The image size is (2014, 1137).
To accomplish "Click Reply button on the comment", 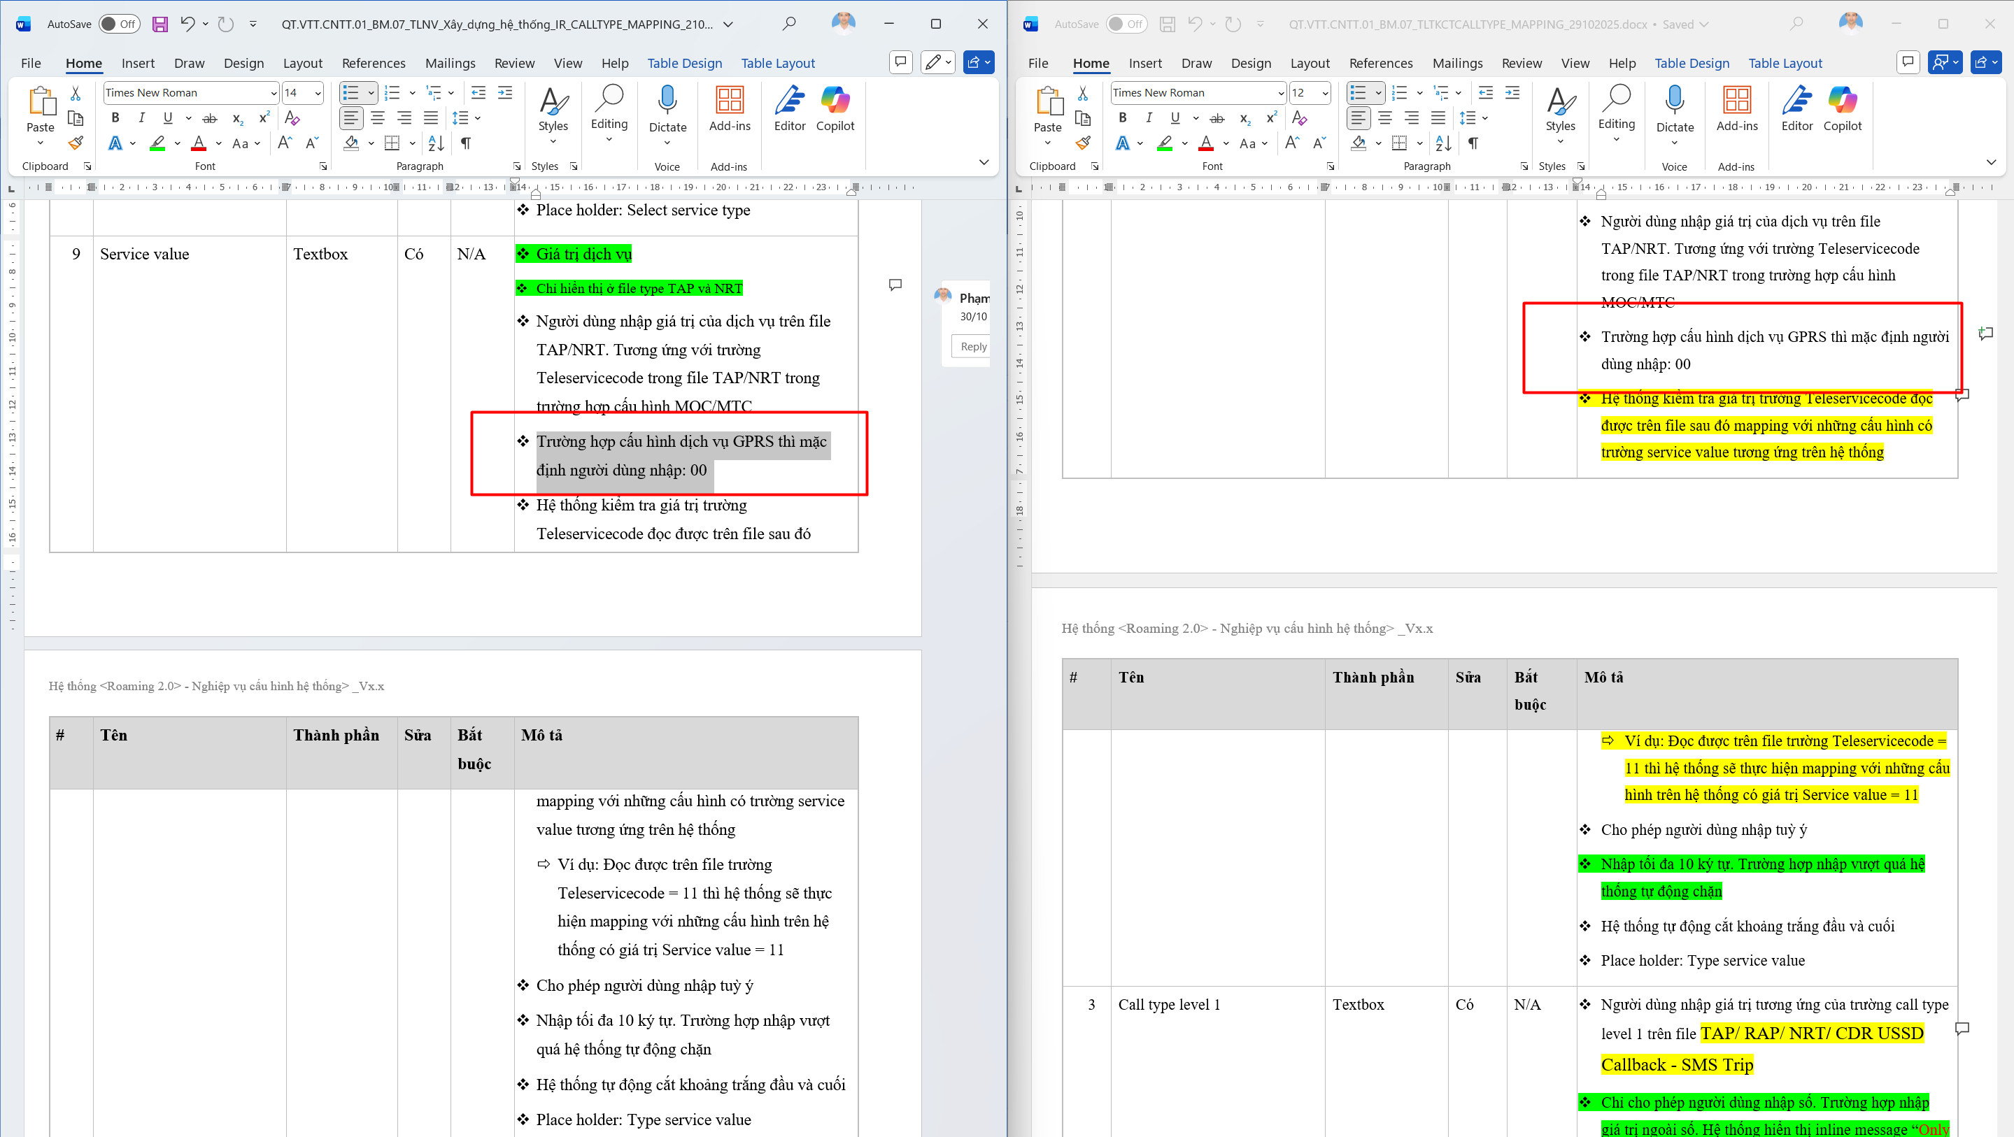I will [x=972, y=346].
